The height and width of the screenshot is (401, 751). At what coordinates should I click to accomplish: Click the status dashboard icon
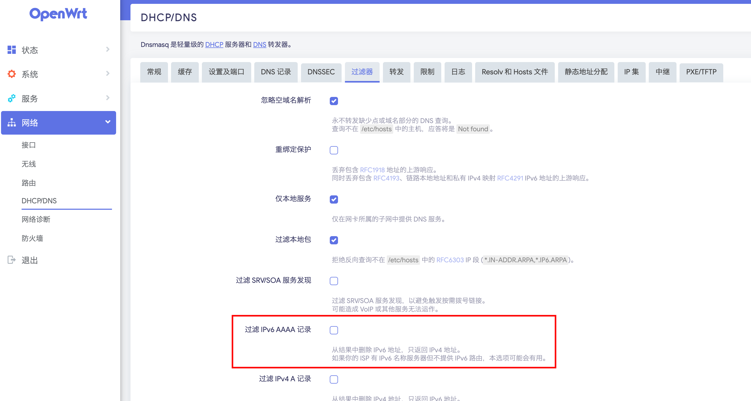12,50
